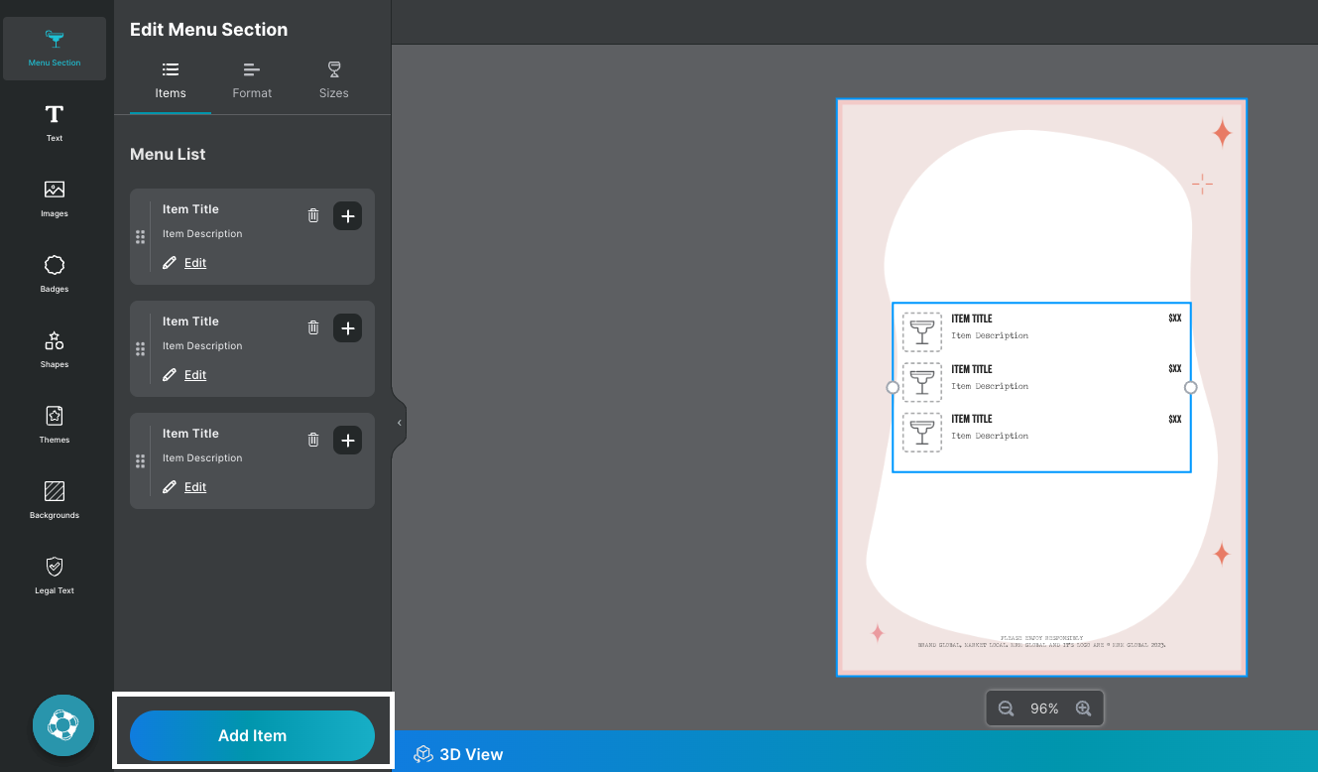This screenshot has width=1318, height=772.
Task: Select the Legal Text tool
Action: (x=55, y=575)
